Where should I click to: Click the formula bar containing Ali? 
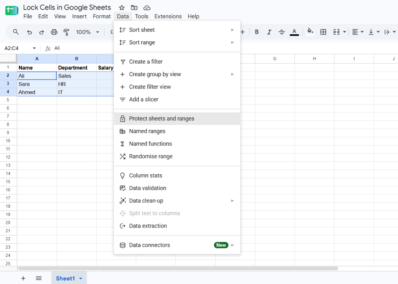(223, 48)
